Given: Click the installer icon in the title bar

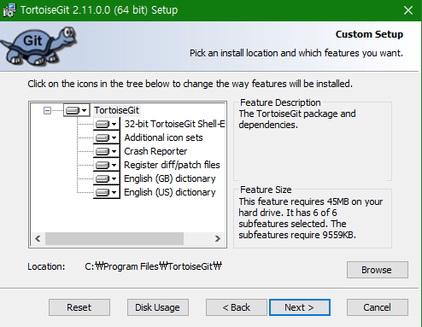Looking at the screenshot, I should pos(9,10).
